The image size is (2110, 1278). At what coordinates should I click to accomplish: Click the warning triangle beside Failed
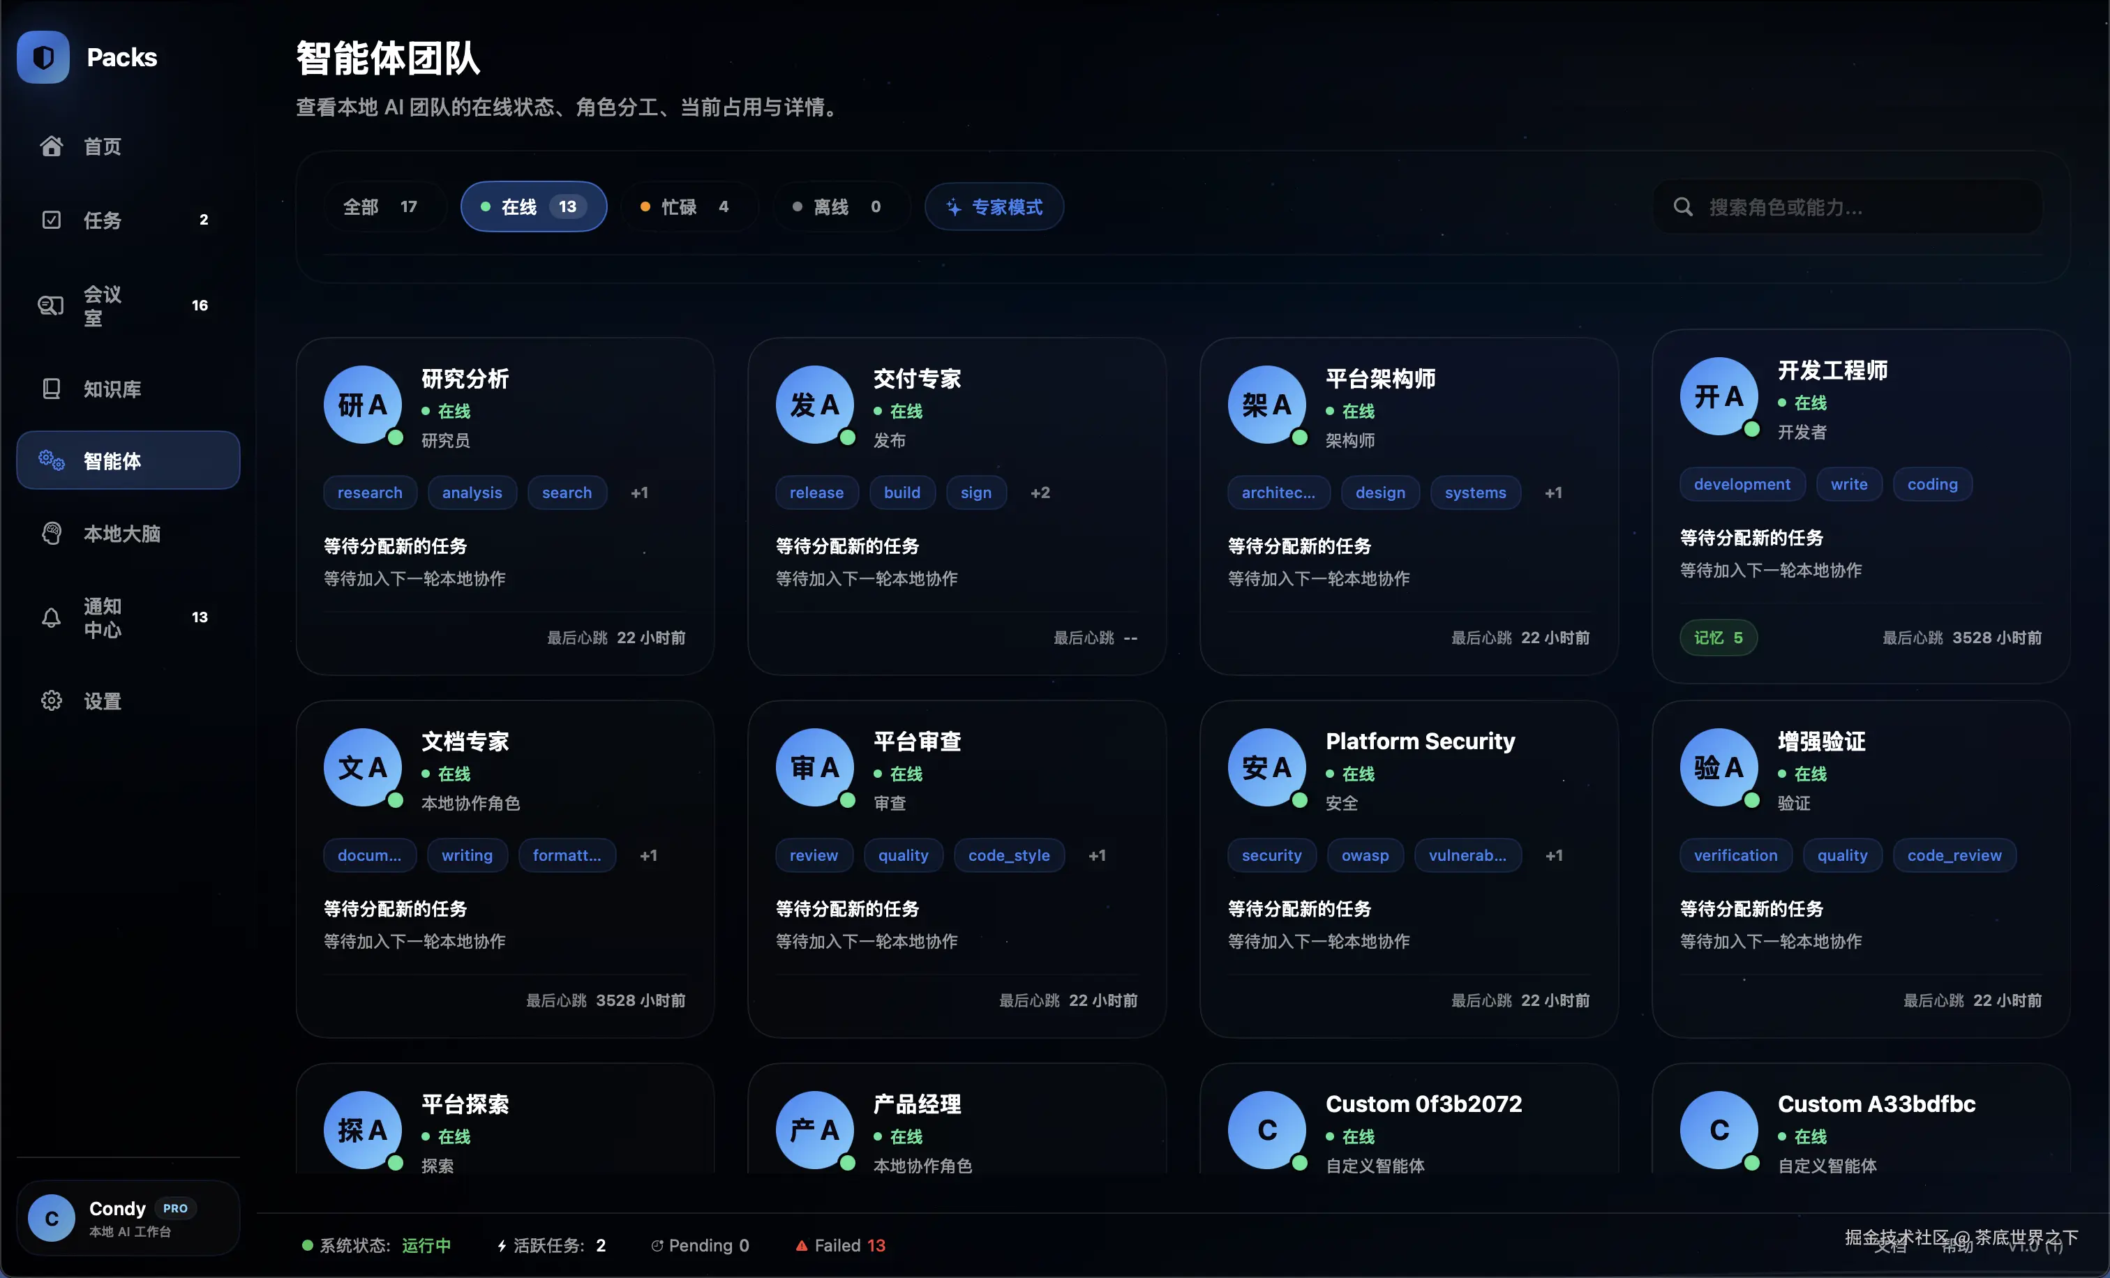(x=802, y=1245)
